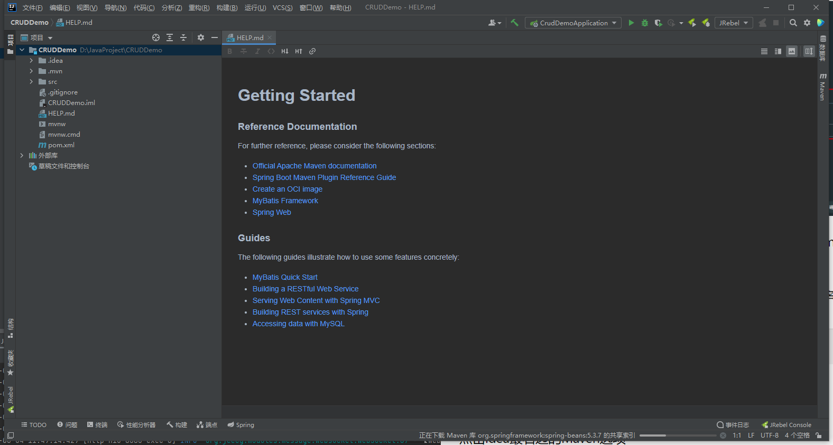
Task: Cancel the background Maven download task
Action: click(723, 435)
